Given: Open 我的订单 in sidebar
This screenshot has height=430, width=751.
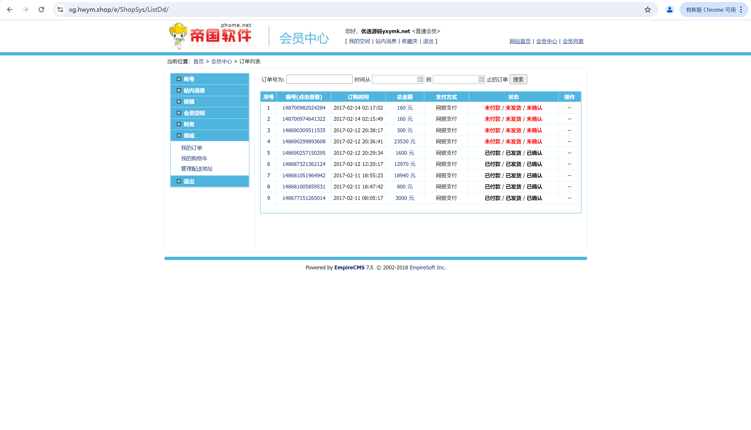Looking at the screenshot, I should point(192,148).
